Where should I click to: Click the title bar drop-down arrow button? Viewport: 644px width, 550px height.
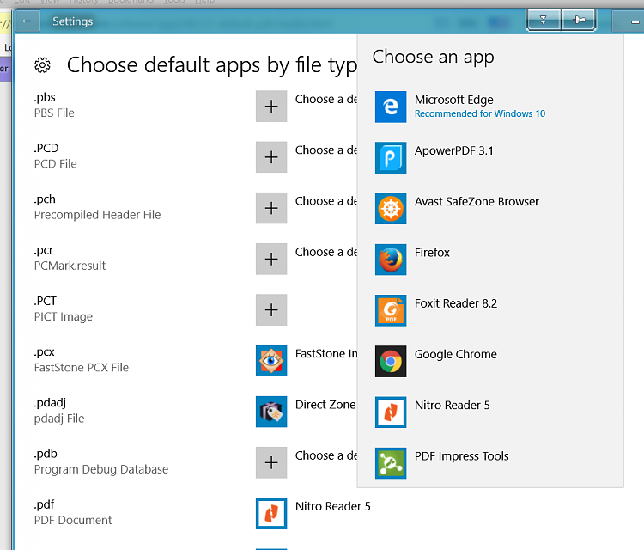coord(544,20)
